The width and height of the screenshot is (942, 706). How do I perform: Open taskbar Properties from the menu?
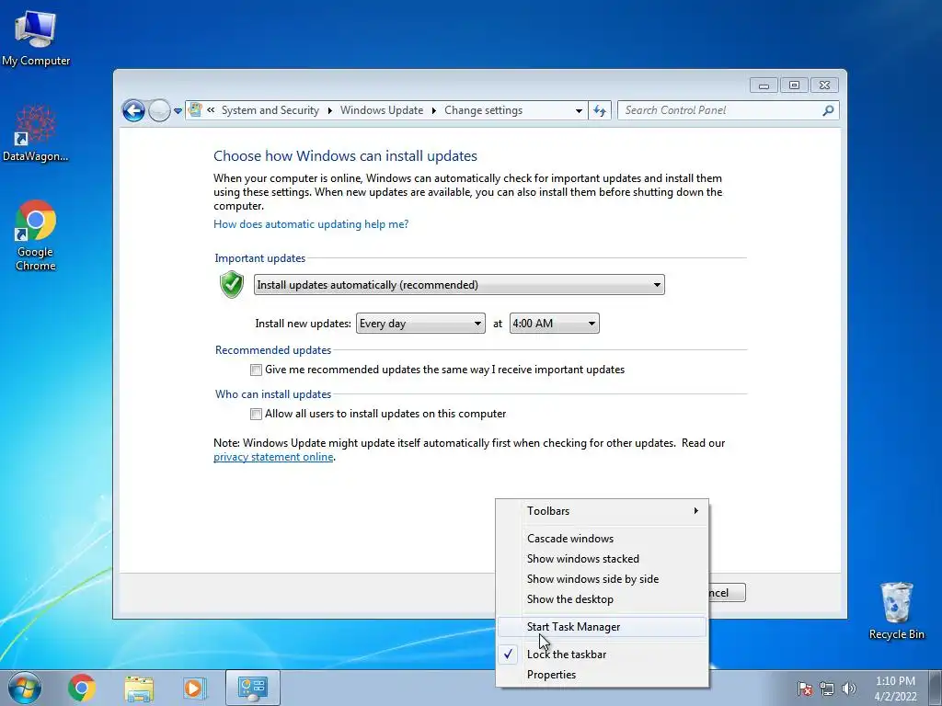602,675
